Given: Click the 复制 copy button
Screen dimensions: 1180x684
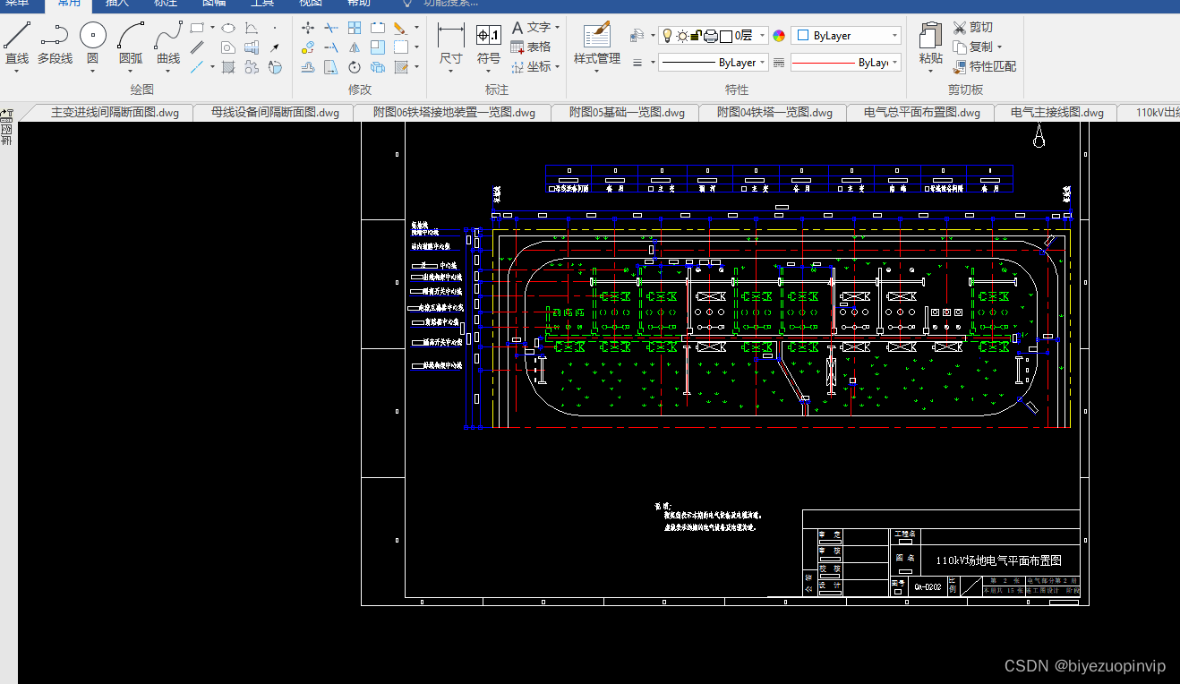Looking at the screenshot, I should pos(973,47).
